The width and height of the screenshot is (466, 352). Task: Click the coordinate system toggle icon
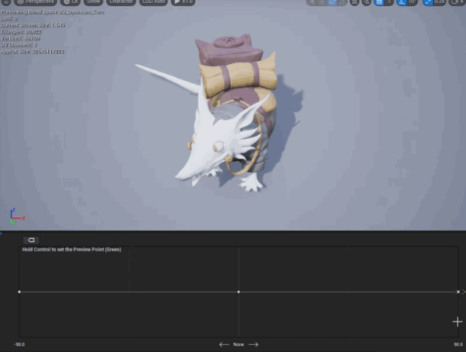pos(353,2)
